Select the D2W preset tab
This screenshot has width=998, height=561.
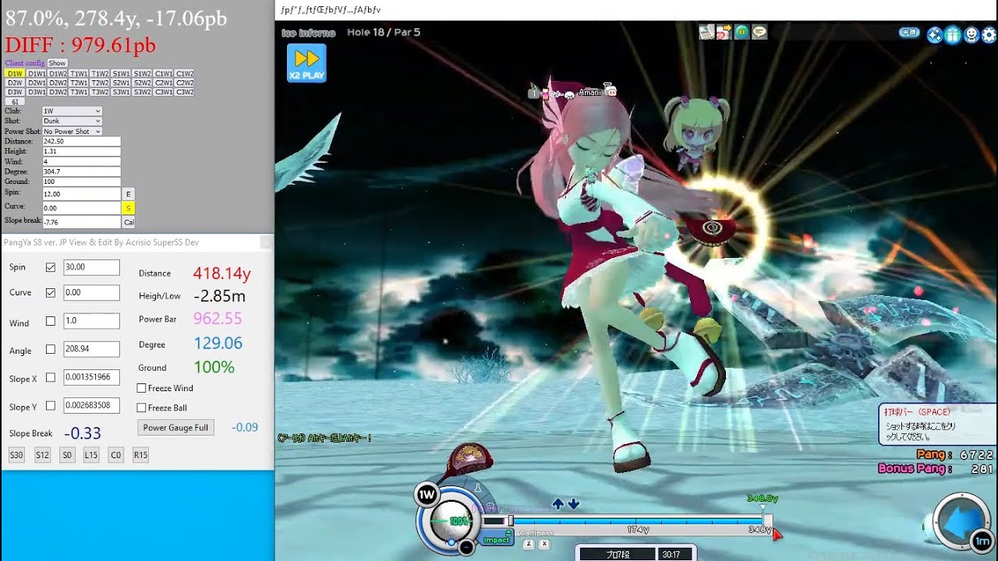point(15,83)
